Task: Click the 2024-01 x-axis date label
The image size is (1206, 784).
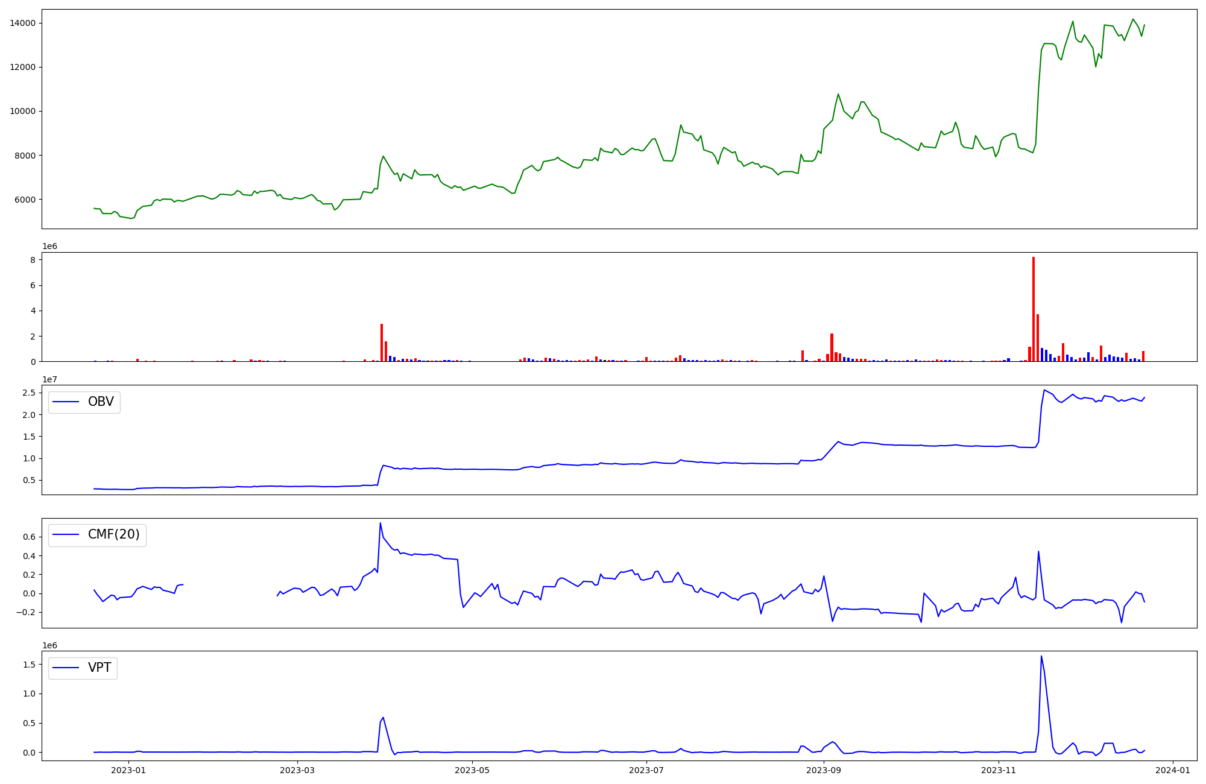Action: pyautogui.click(x=1173, y=770)
